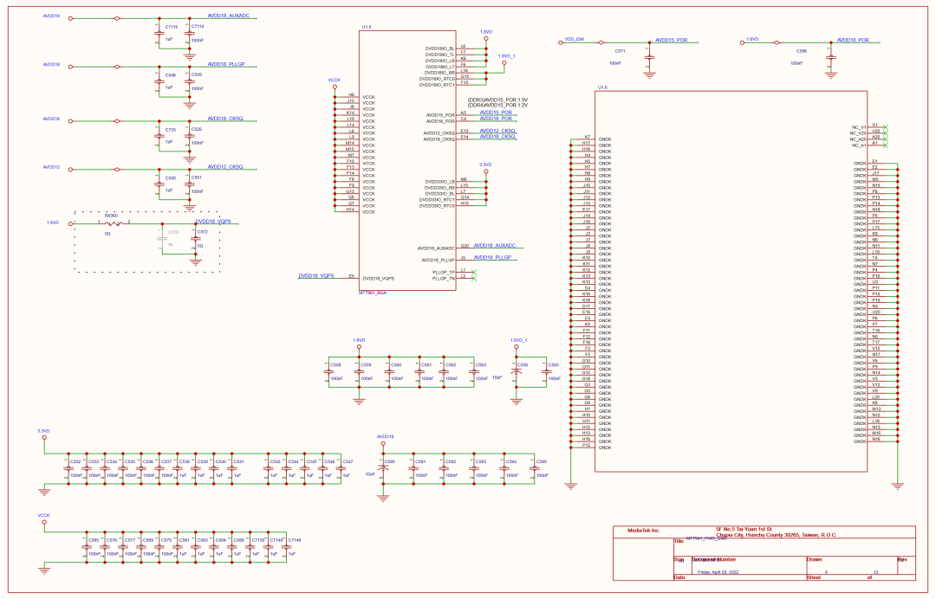Click capacitor C547 designator

(x=348, y=461)
